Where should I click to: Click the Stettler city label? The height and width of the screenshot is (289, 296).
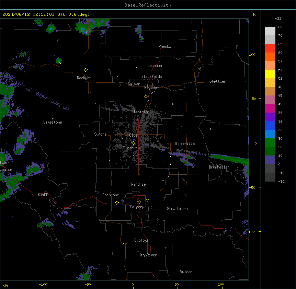click(x=218, y=81)
